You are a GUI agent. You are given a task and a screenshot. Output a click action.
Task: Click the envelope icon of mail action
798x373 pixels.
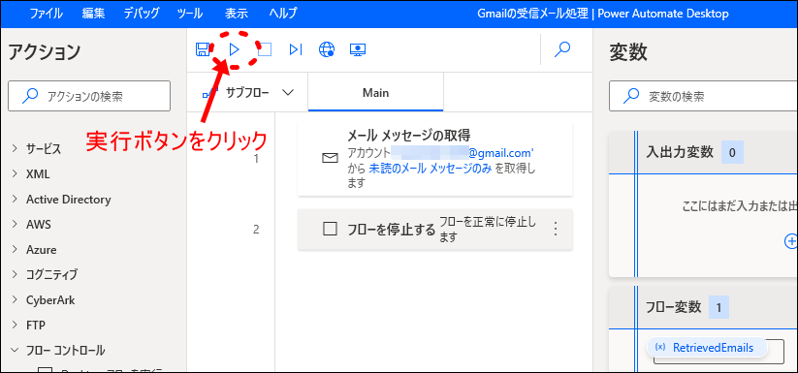coord(331,159)
